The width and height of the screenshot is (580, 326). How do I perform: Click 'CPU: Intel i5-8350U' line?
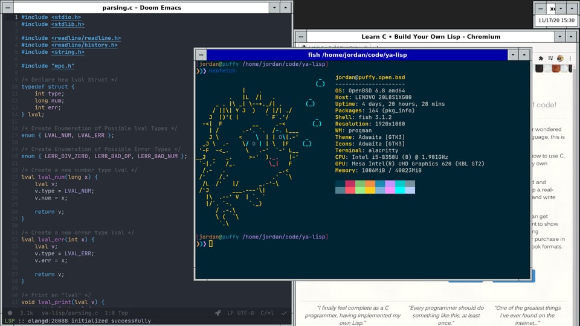(x=391, y=157)
